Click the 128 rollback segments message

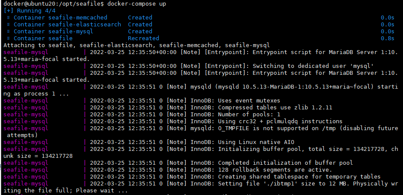click(x=268, y=170)
